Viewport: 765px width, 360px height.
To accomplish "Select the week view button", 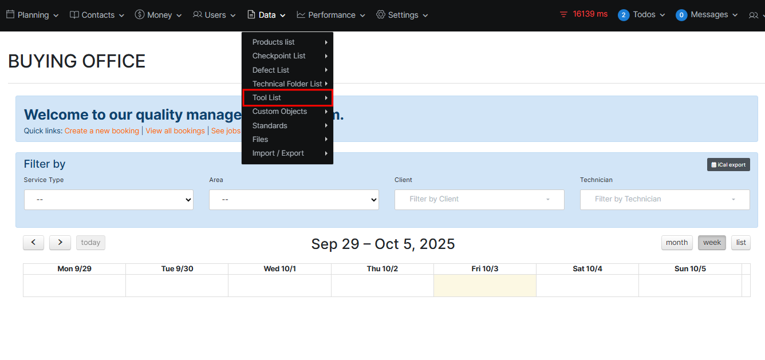I will [712, 243].
